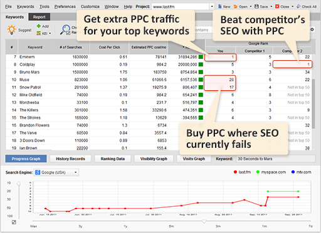Set the graph range to Max

coord(34,226)
